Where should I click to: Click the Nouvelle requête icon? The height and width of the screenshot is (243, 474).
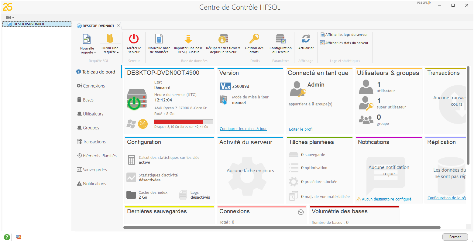point(87,39)
